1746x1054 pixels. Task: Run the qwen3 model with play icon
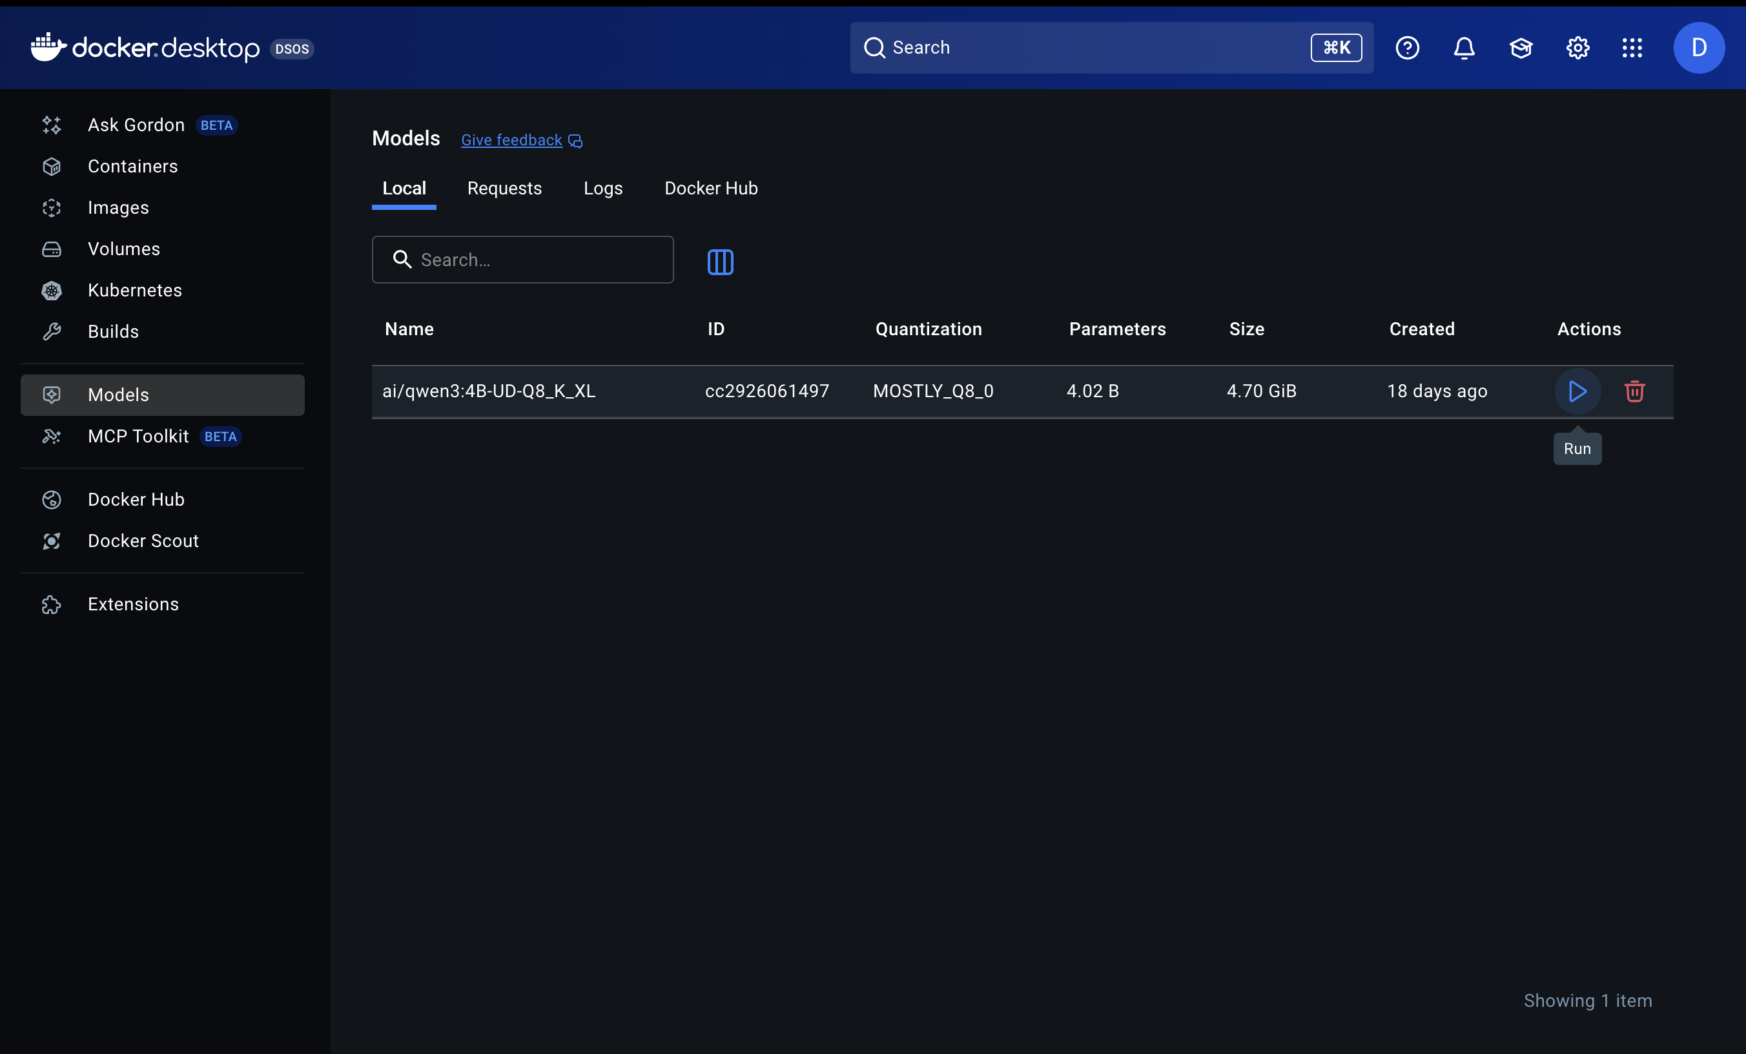click(x=1577, y=391)
